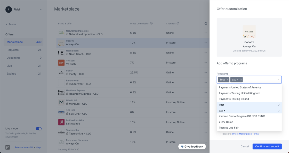Click the Cocotte brand thumbnail image
The width and height of the screenshot is (289, 153).
click(249, 32)
